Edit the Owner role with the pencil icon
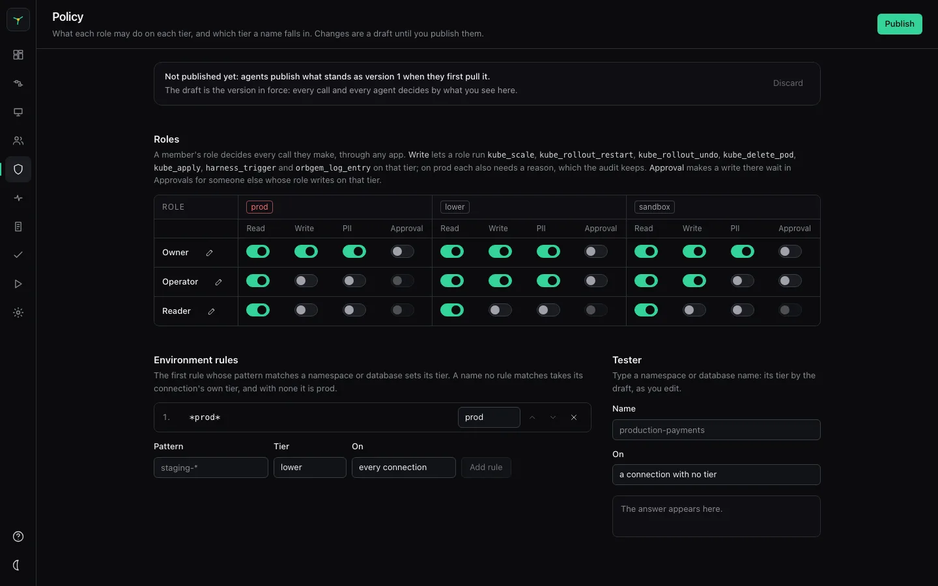 [x=209, y=253]
